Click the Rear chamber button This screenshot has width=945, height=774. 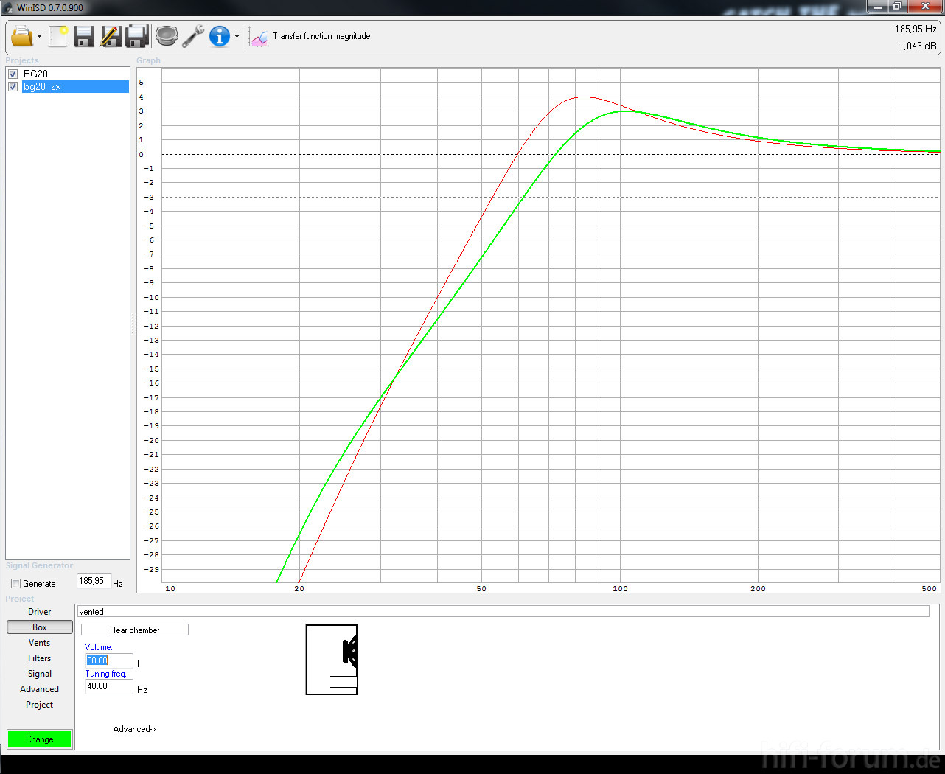134,630
